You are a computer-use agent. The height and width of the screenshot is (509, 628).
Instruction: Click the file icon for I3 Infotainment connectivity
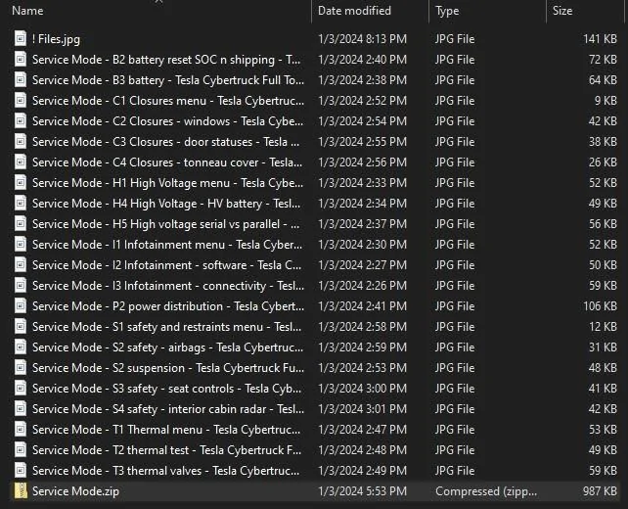(x=21, y=286)
